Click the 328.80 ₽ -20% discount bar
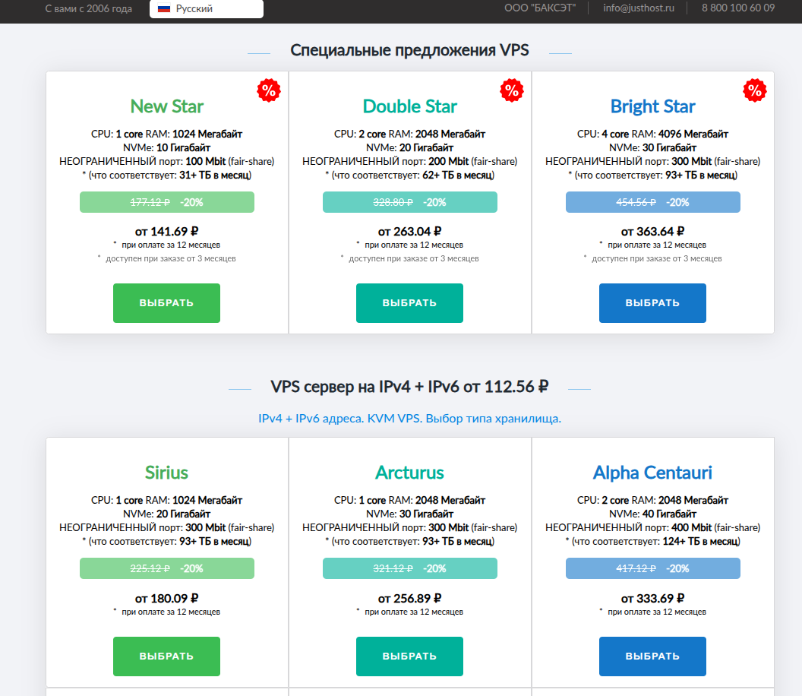802x696 pixels. 409,202
